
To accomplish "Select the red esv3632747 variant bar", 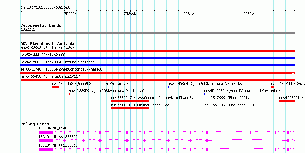I will (130, 101).
